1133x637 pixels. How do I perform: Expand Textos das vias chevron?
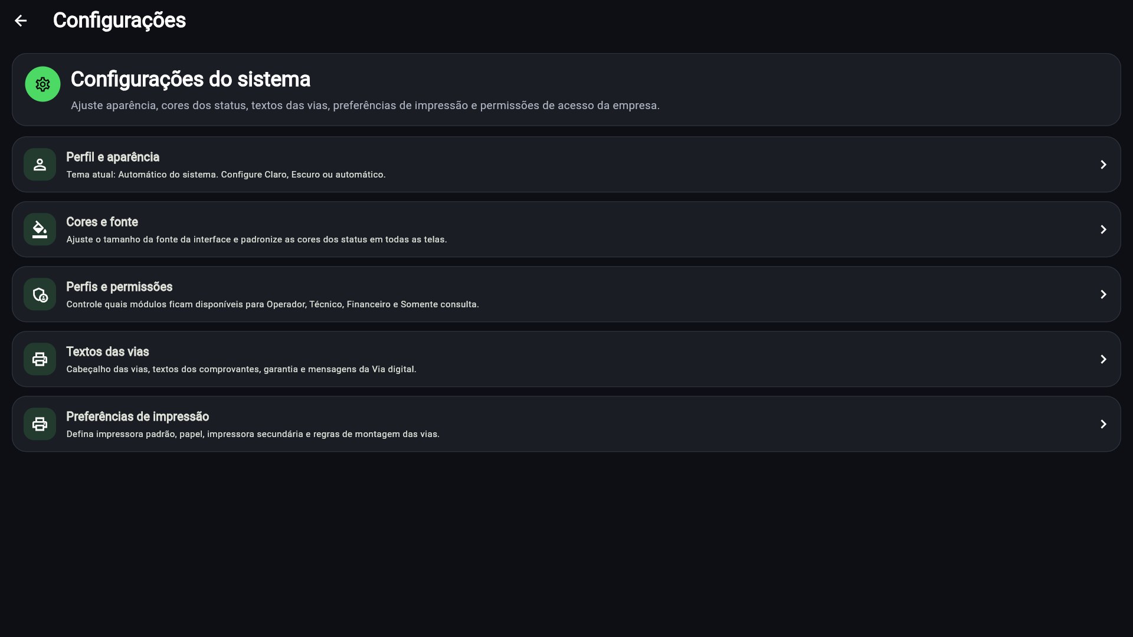[1103, 359]
